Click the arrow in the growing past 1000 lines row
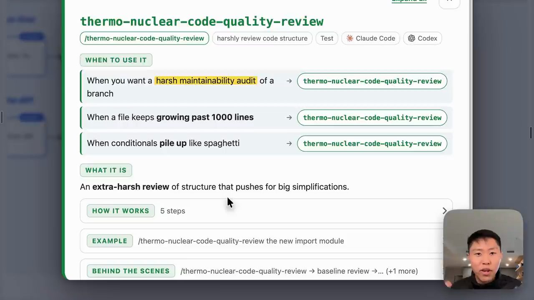Viewport: 534px width, 300px height. 289,117
